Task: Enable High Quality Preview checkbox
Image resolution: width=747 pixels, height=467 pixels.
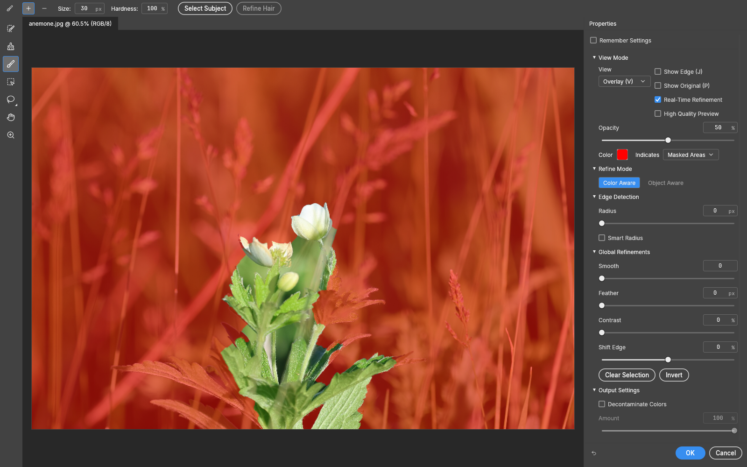Action: point(658,113)
